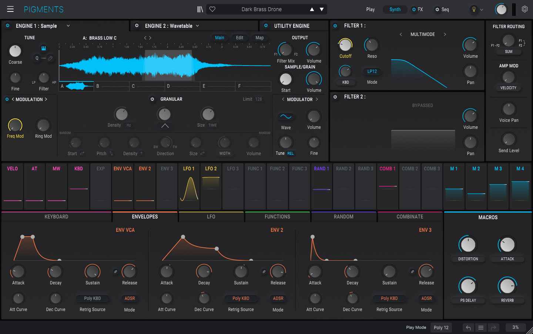Toggle Utility Engine power button
This screenshot has width=533, height=334.
click(x=266, y=26)
